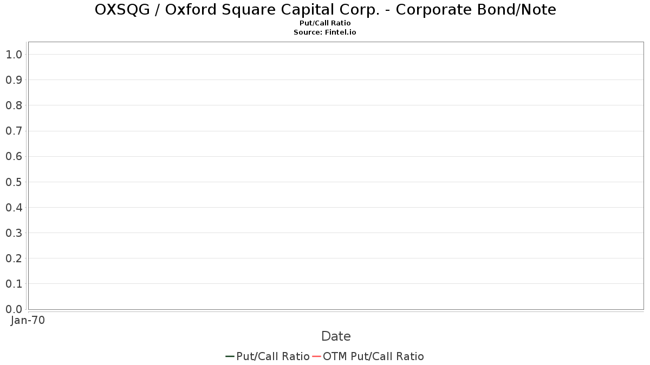Click the 0.0 y-axis label
650x365 pixels.
14,309
